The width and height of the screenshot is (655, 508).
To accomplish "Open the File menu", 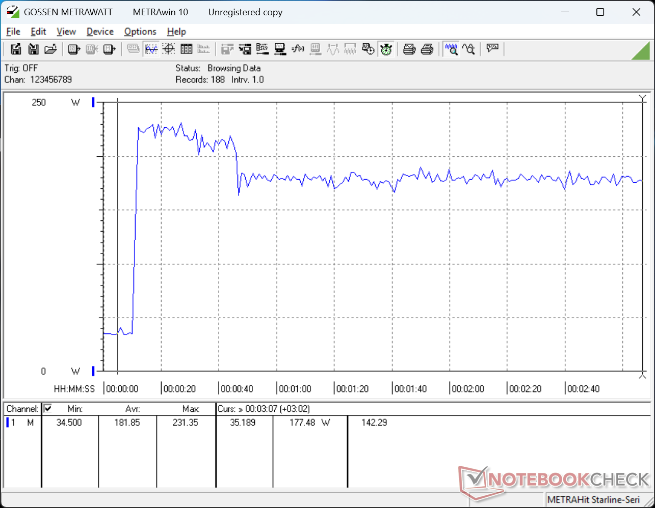I will click(13, 32).
